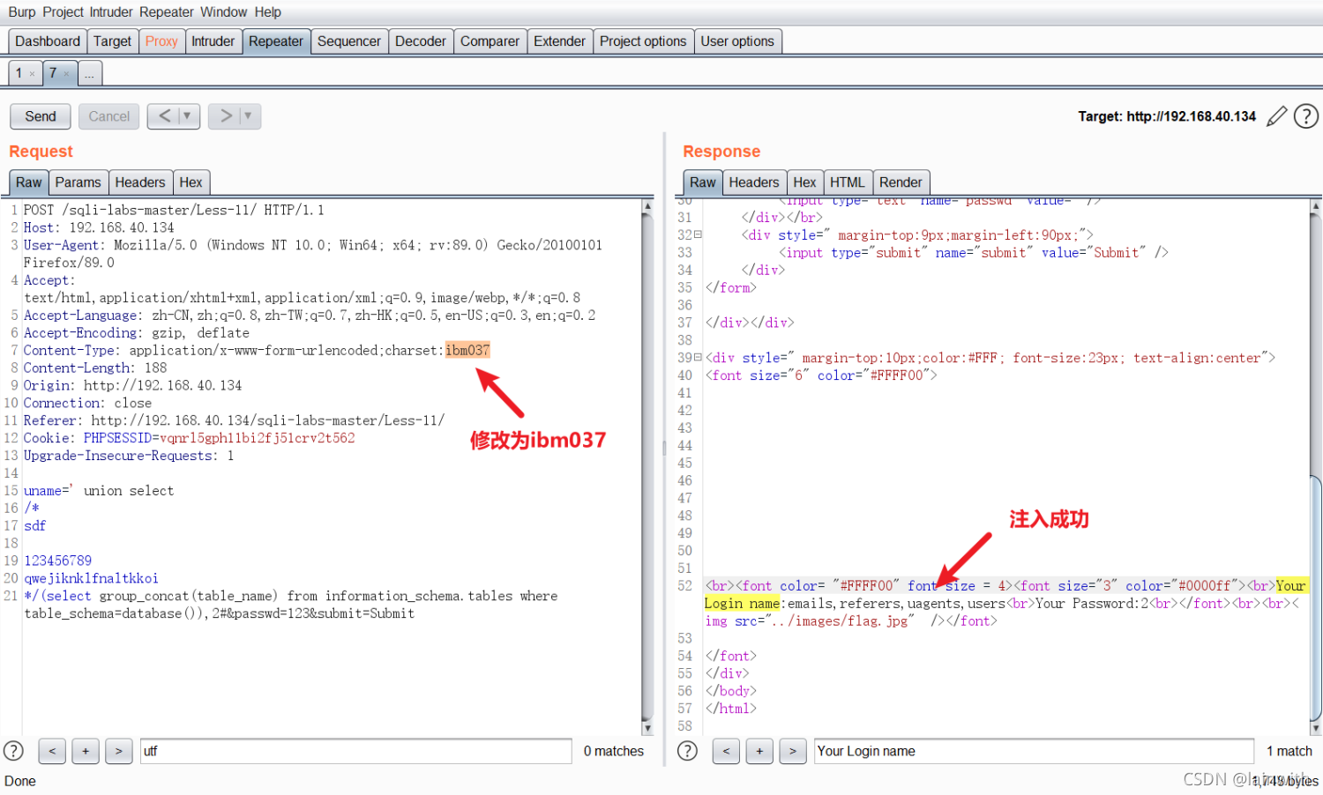Screen dimensions: 1323x795
Task: Open response search help icon
Action: [x=687, y=751]
